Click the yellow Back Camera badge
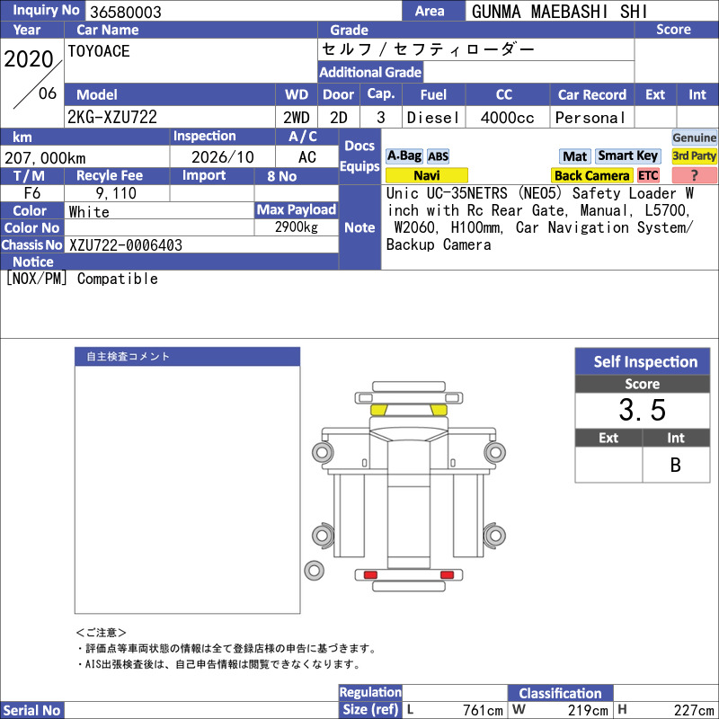This screenshot has width=719, height=719. [591, 175]
